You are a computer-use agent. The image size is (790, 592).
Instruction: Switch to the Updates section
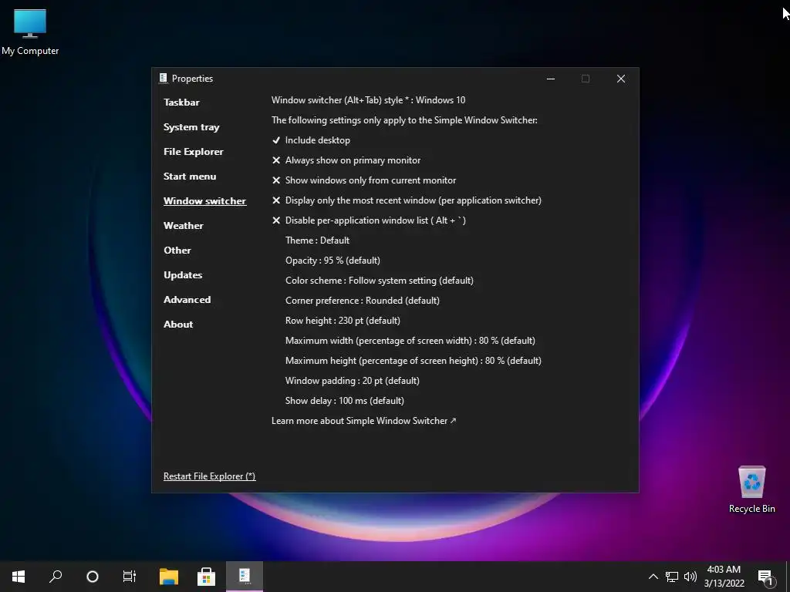point(183,275)
